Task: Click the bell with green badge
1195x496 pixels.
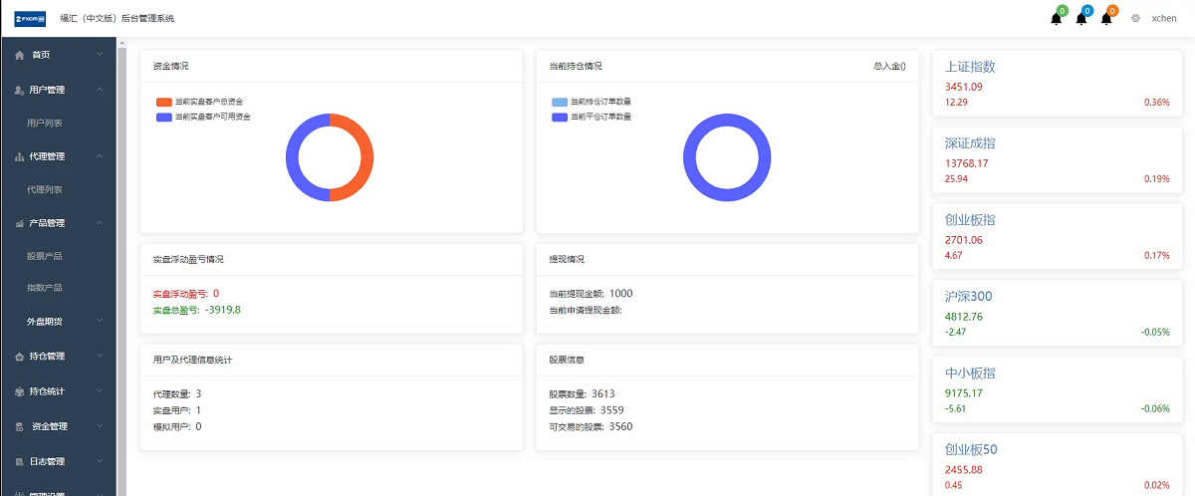Action: point(1057,19)
